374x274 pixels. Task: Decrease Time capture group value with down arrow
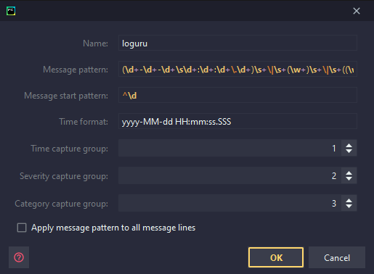pos(349,151)
